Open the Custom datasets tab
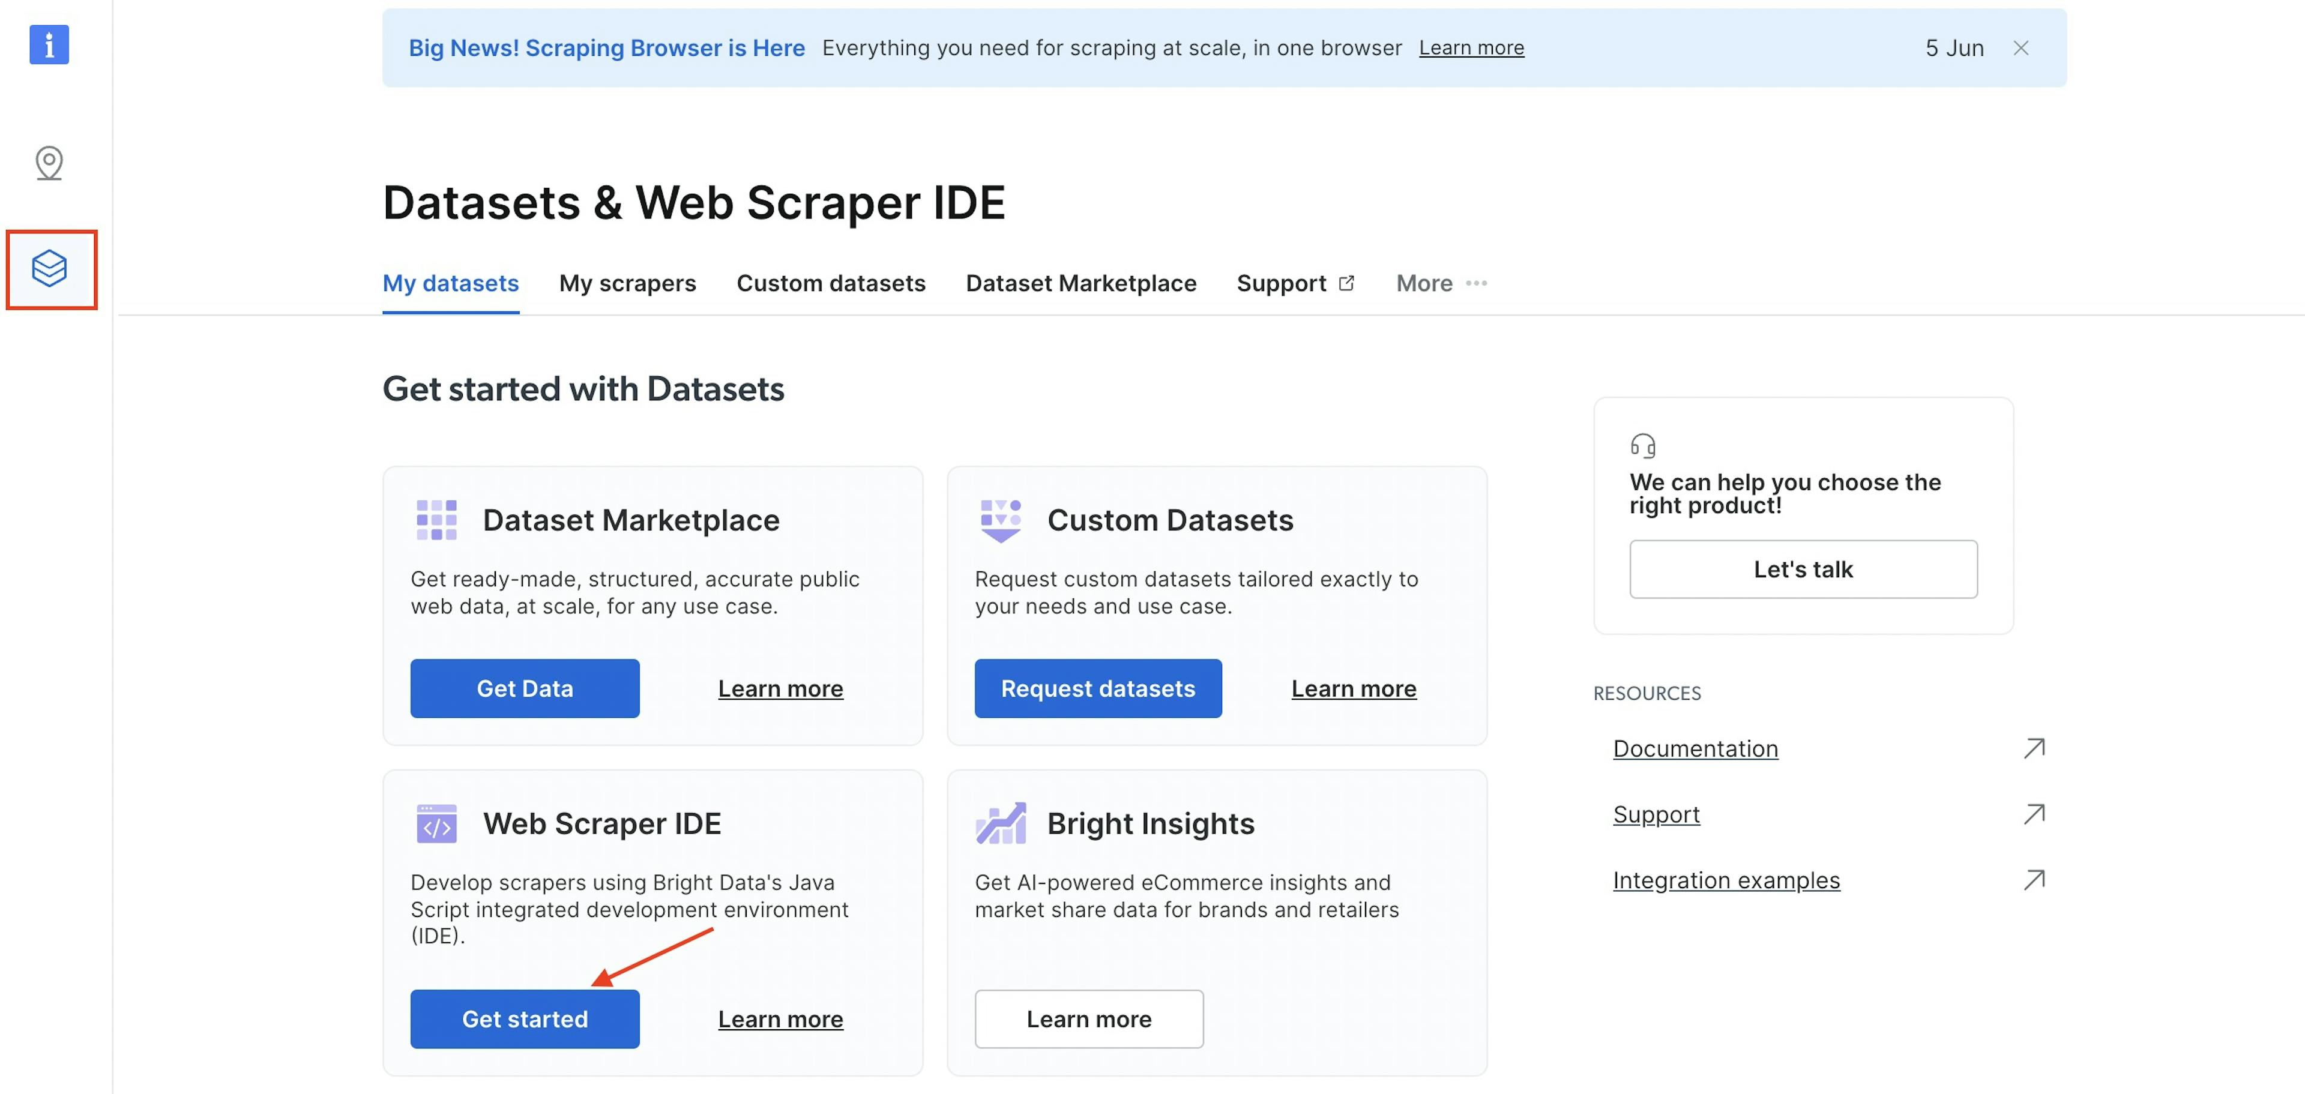 point(830,284)
